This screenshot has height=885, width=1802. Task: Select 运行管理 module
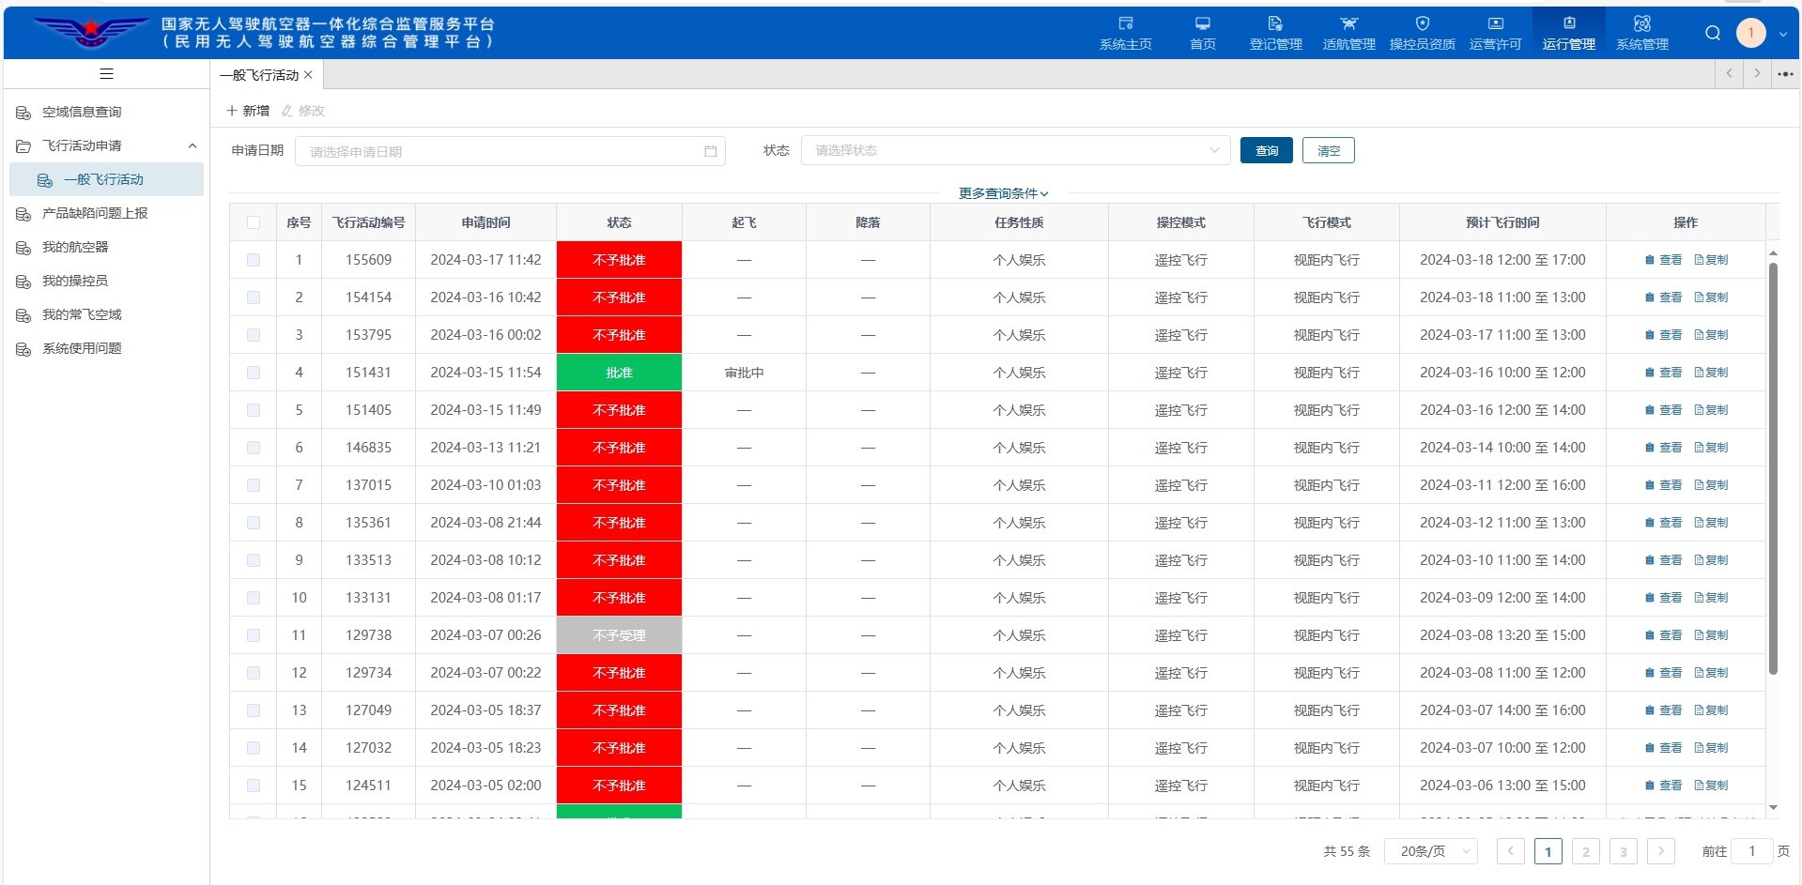coord(1568,33)
